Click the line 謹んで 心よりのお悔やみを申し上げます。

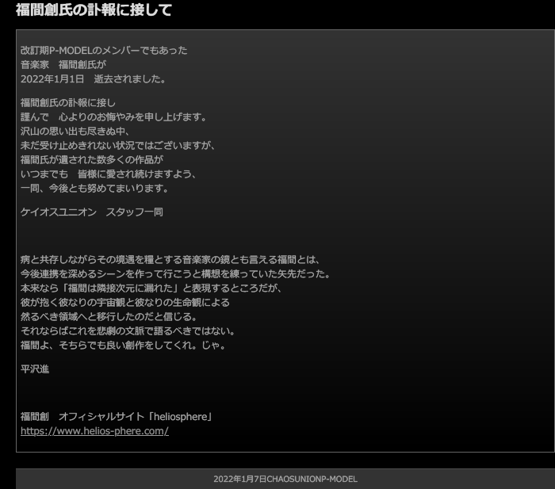(x=113, y=117)
